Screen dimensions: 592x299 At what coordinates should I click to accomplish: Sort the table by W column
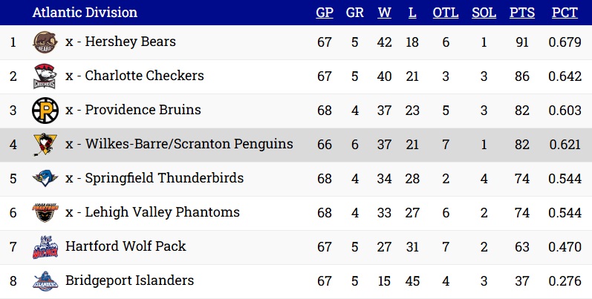(384, 13)
